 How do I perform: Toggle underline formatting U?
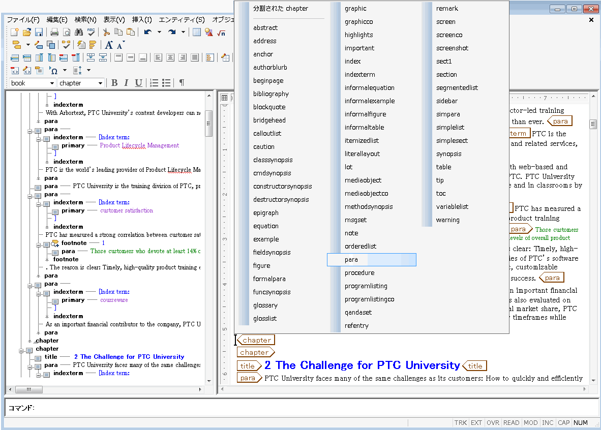point(138,83)
